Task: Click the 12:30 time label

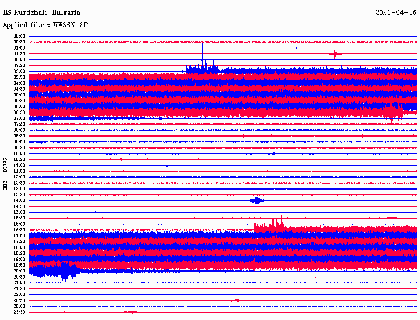Action: [19, 183]
